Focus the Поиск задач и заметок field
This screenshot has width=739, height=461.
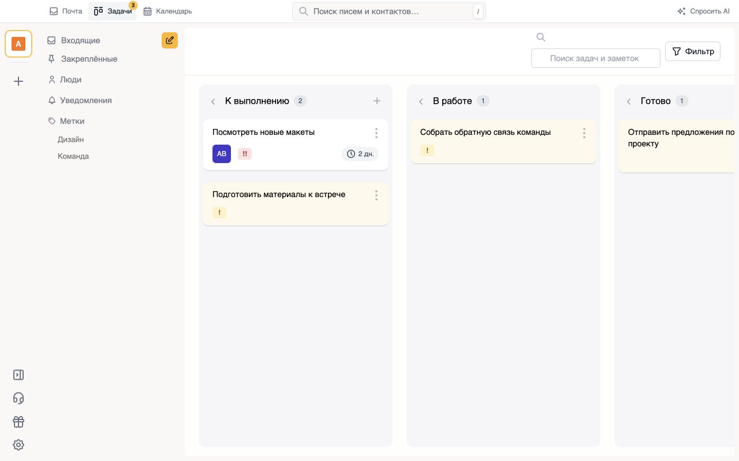point(595,58)
